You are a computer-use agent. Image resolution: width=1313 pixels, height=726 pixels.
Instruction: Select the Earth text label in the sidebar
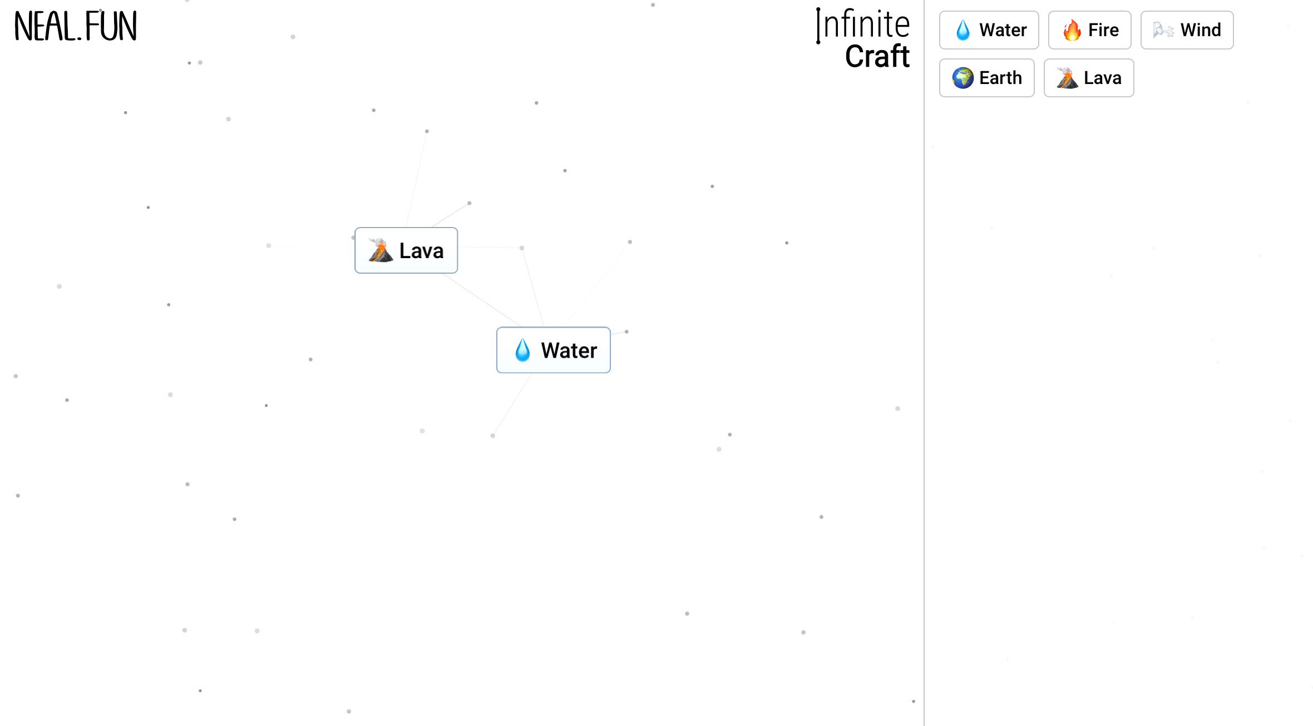point(1000,78)
